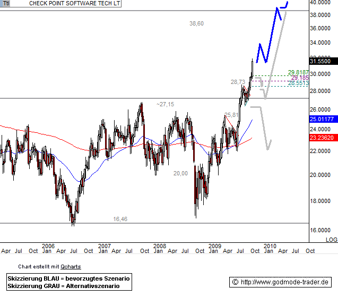The height and width of the screenshot is (296, 338).
Task: Click the godmode-trader.de copyright URL
Action: point(280,282)
